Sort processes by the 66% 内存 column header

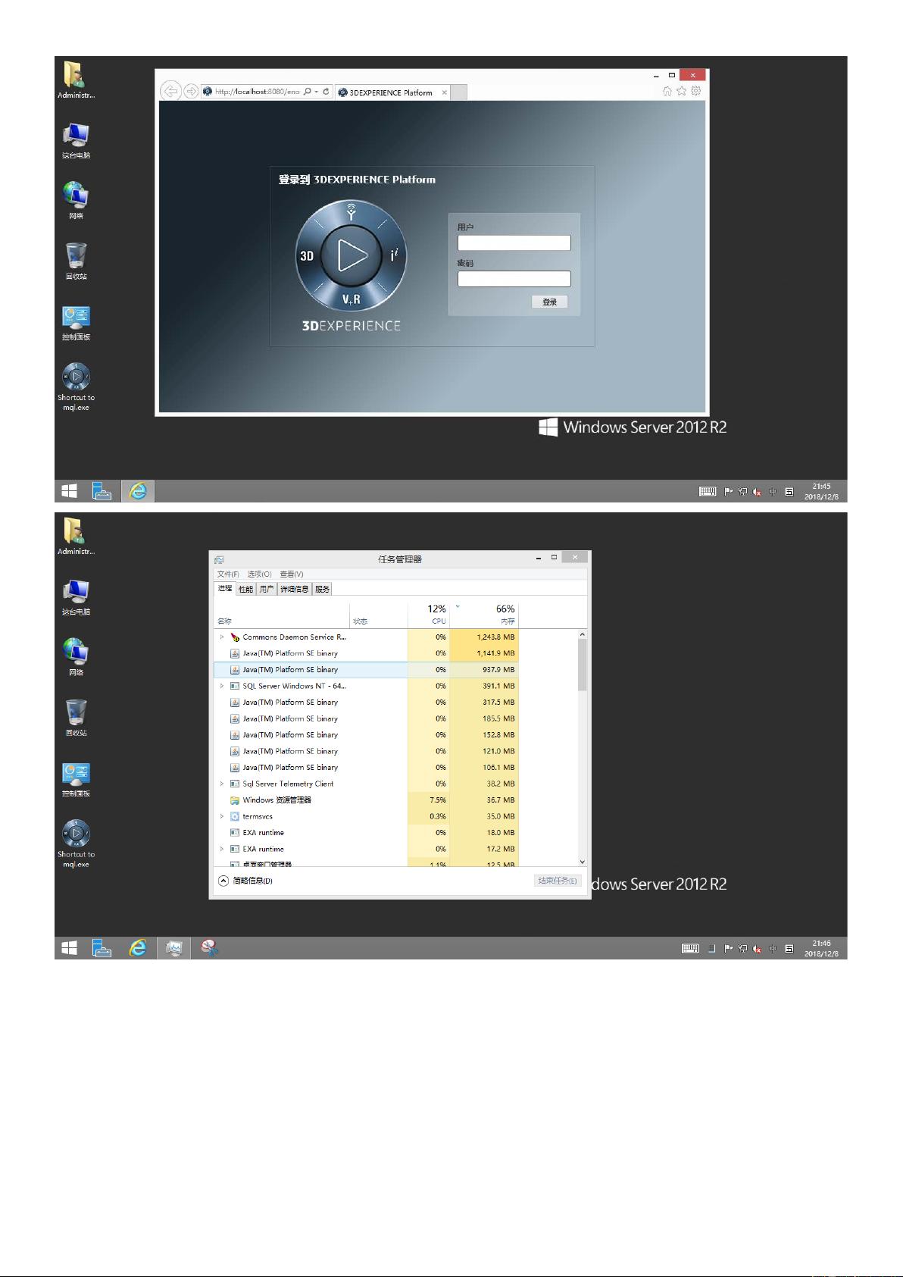[484, 614]
